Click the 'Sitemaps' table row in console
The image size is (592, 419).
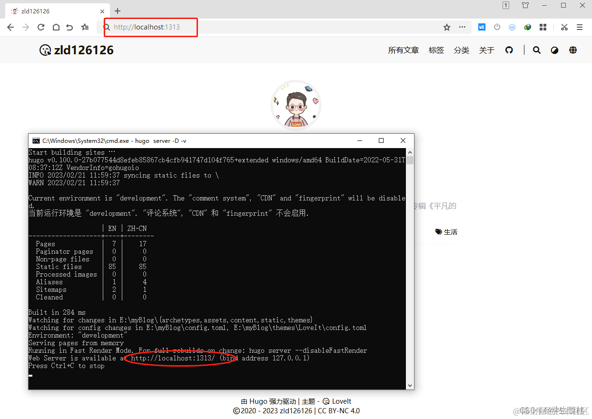91,289
